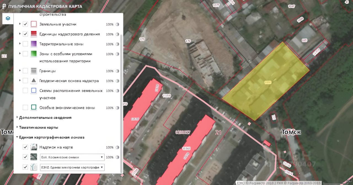The height and width of the screenshot is (185, 353).
Task: Expand Единицы кадастрового деления group
Action: [x=20, y=34]
